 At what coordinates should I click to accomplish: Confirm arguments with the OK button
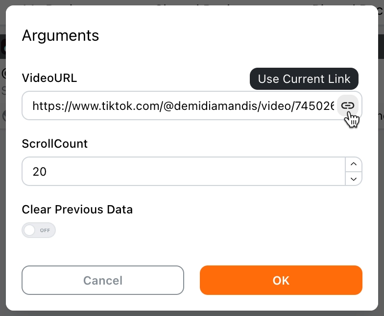tap(281, 280)
